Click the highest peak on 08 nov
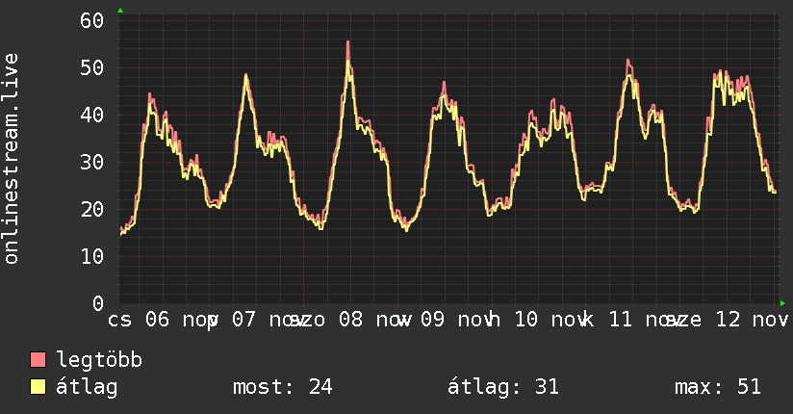The image size is (793, 414). click(348, 41)
